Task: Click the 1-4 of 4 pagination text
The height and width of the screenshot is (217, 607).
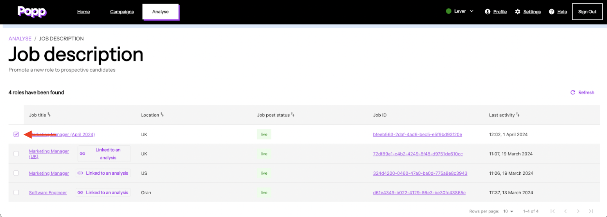Action: point(531,211)
